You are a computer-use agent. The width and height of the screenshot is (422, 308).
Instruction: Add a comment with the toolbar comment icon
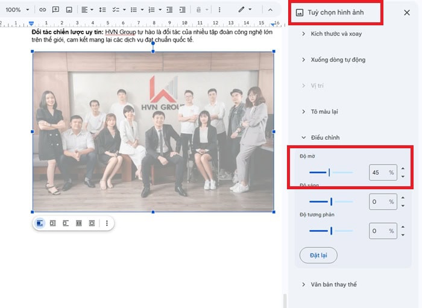(x=55, y=10)
